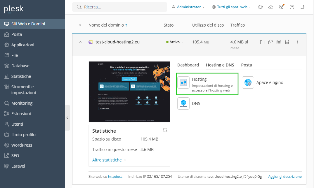Click Utilizzo del disco column header
This screenshot has width=314, height=188.
pos(208,25)
